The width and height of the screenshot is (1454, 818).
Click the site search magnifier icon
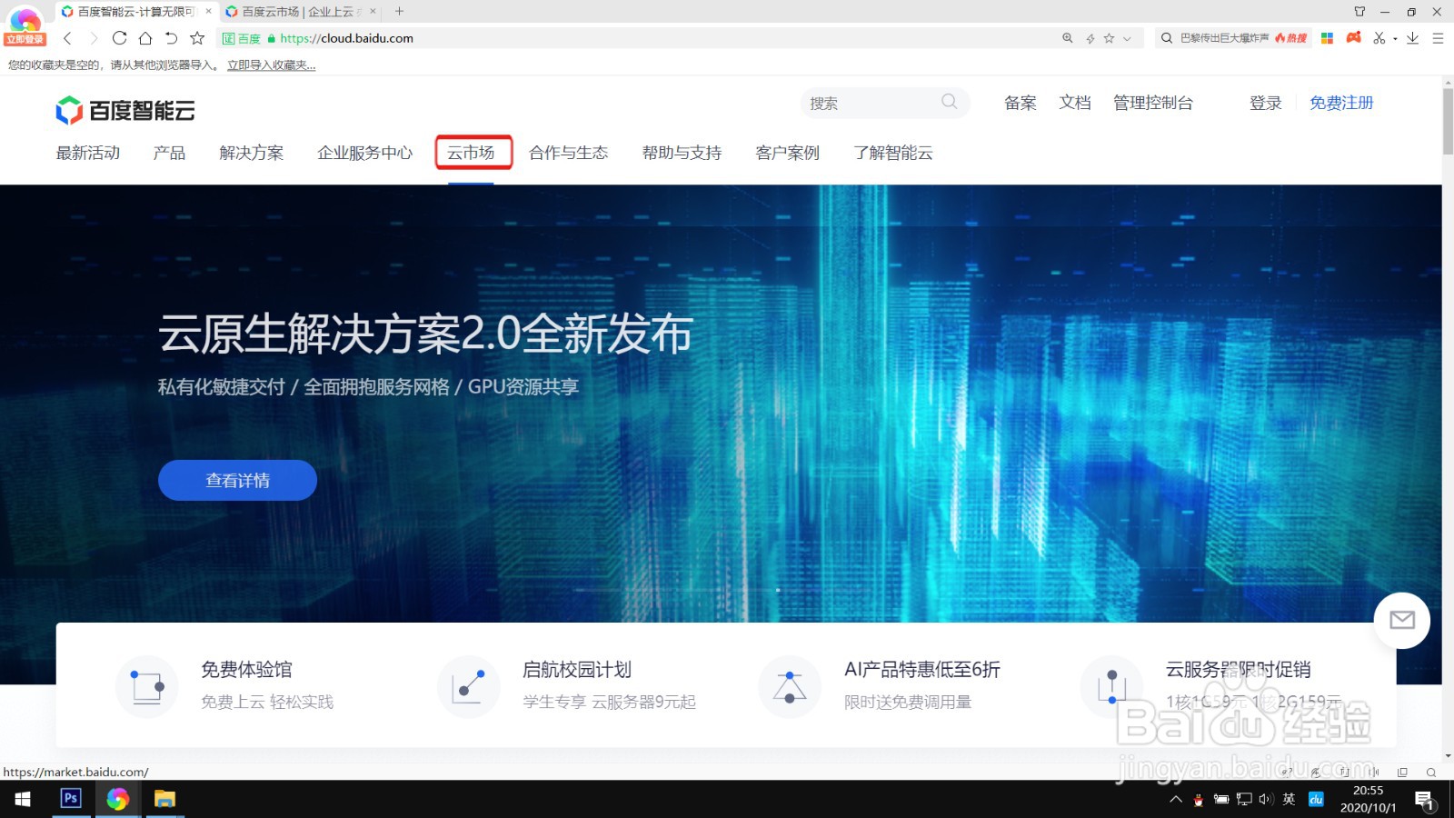[x=950, y=102]
